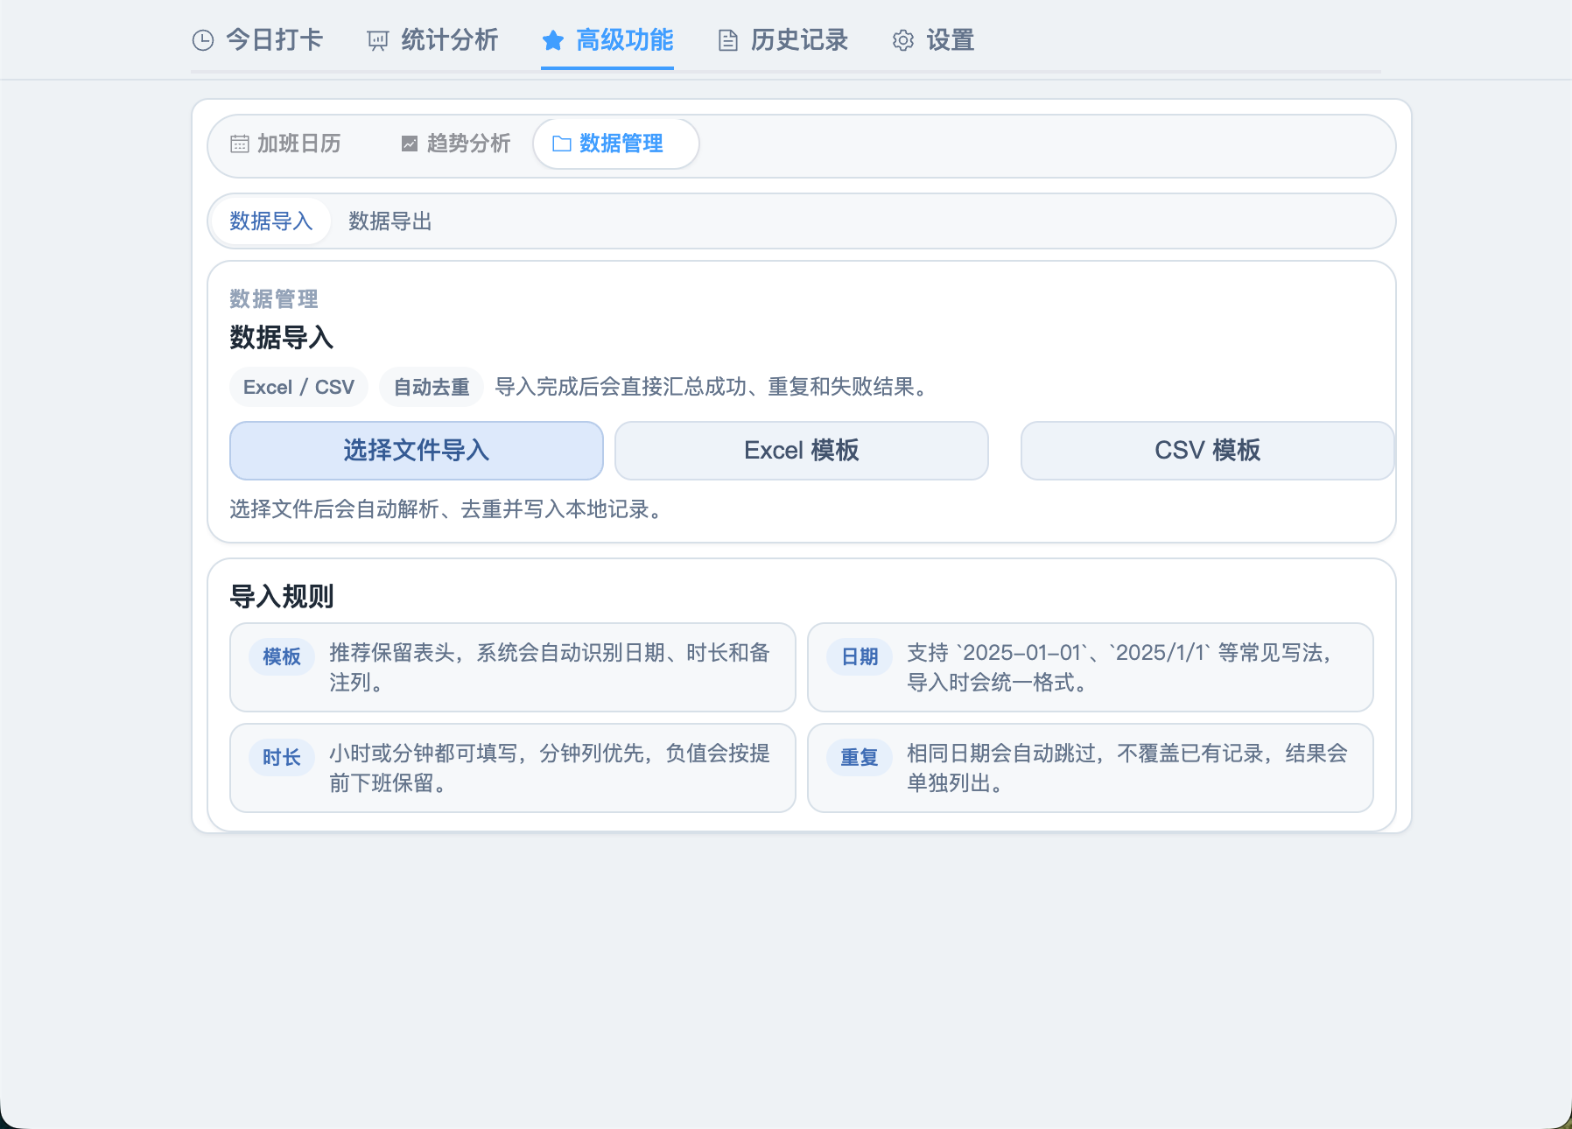Click the clock icon for 今日打卡
Image resolution: width=1572 pixels, height=1129 pixels.
pyautogui.click(x=203, y=40)
